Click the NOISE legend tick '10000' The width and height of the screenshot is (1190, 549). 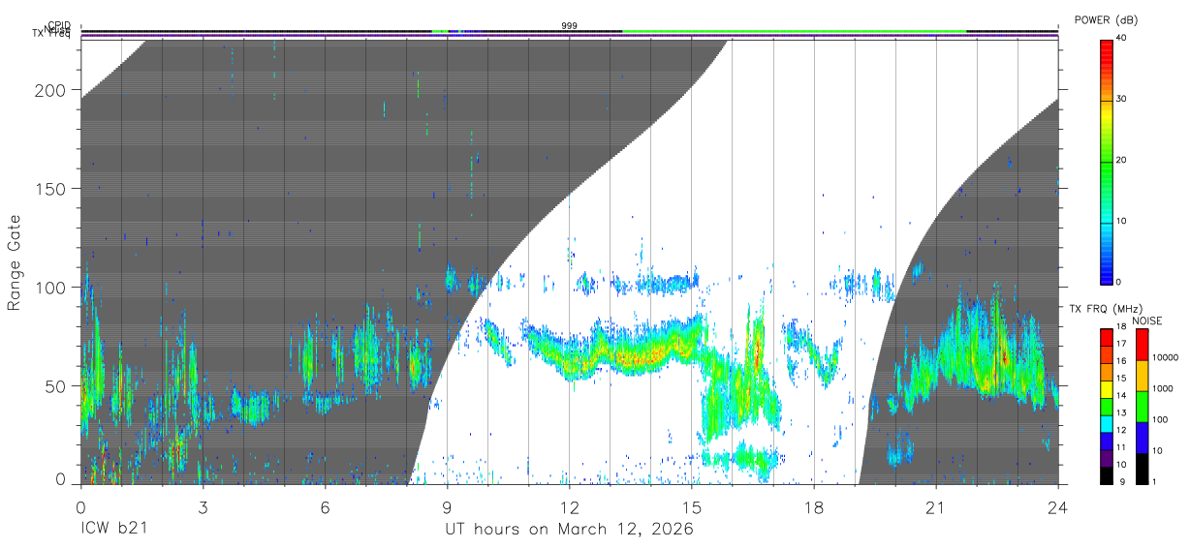[x=1164, y=358]
